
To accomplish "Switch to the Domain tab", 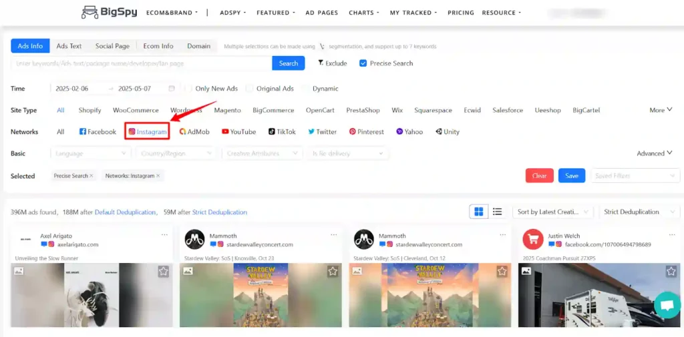I will pyautogui.click(x=199, y=46).
